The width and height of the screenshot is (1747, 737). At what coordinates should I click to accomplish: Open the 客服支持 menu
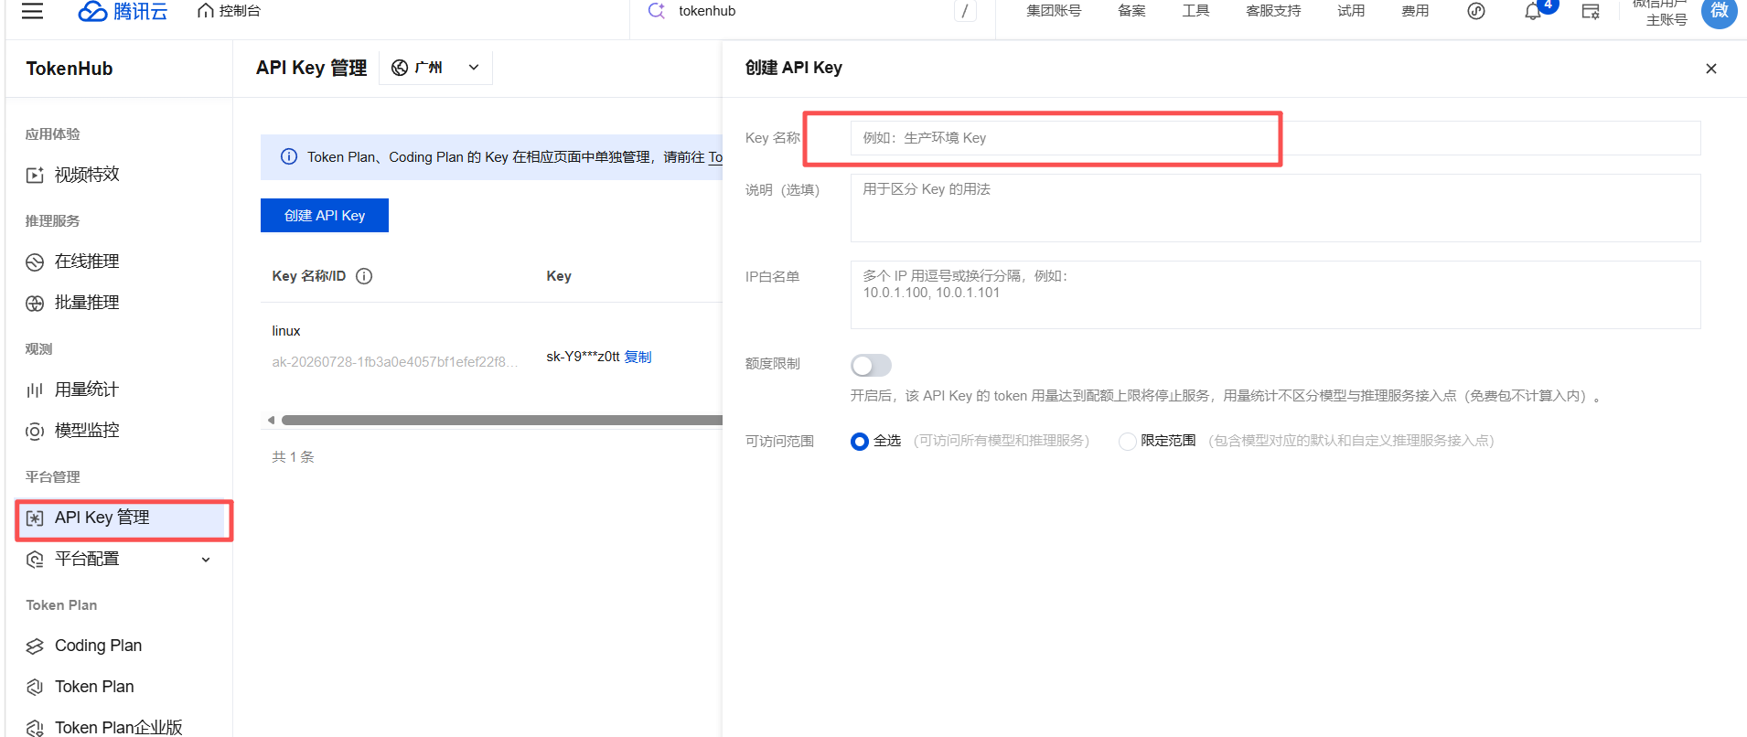(1273, 11)
